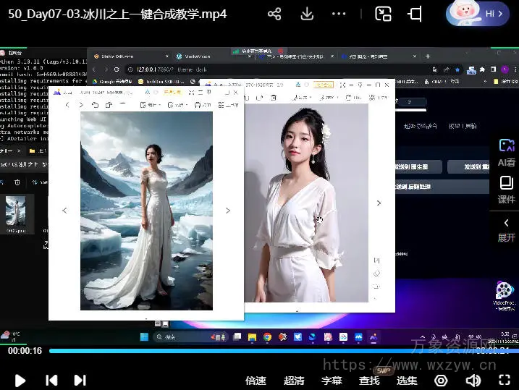The width and height of the screenshot is (519, 390).
Task: Open the 选集 episode list
Action: 407,381
